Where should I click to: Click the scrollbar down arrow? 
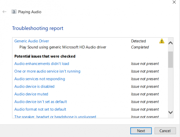point(171,112)
